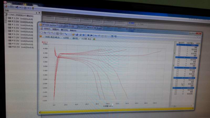
Task: Select the diagonal line drawing tool
Action: [66, 34]
